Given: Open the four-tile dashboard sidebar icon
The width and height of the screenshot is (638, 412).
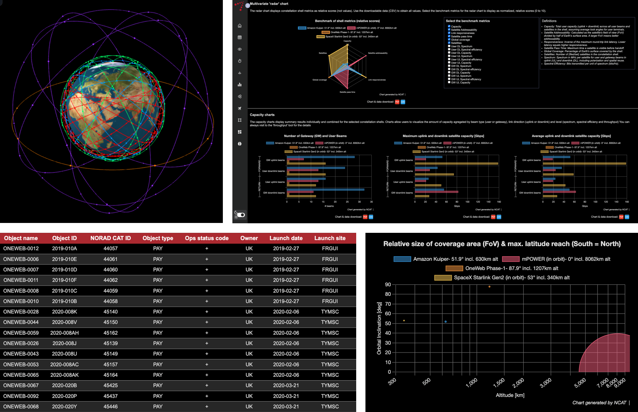Looking at the screenshot, I should point(240,132).
